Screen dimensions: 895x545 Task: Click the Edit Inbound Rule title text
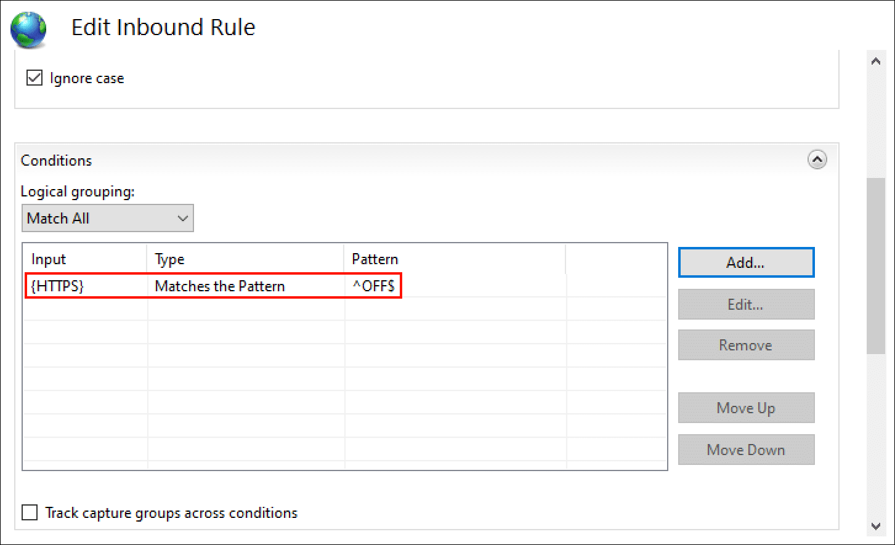pyautogui.click(x=163, y=28)
